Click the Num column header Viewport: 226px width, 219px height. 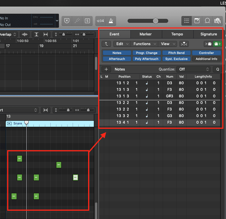170,77
